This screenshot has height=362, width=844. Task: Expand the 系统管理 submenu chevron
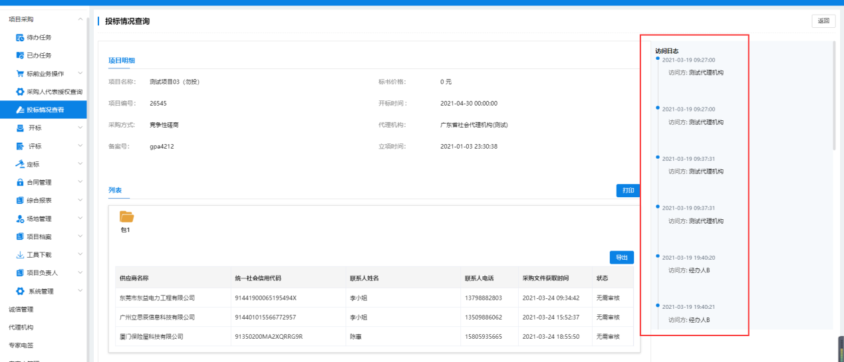click(80, 291)
